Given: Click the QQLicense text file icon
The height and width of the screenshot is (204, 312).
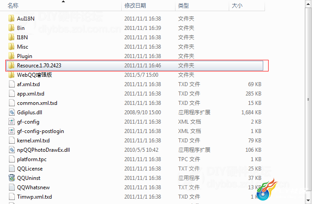Looking at the screenshot, I should (x=12, y=168).
